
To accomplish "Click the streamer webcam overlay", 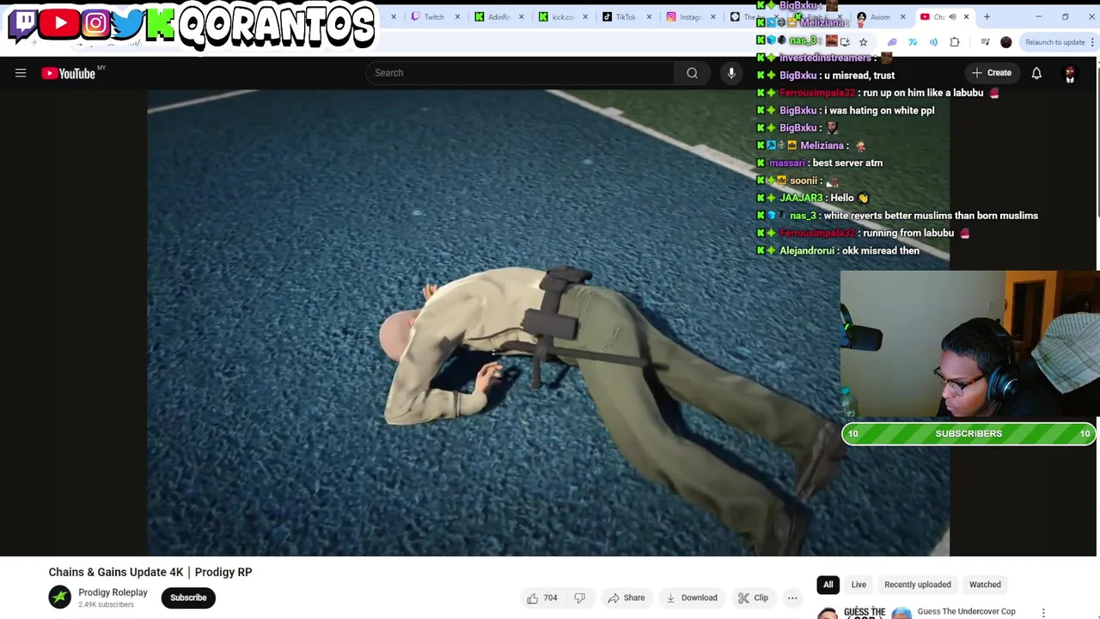I will click(969, 344).
